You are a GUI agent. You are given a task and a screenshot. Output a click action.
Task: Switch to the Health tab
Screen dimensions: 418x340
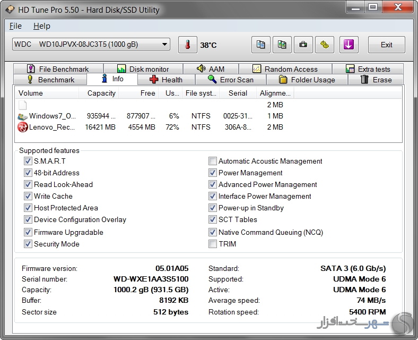[167, 80]
